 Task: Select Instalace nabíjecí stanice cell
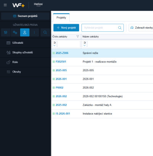[x=98, y=114]
